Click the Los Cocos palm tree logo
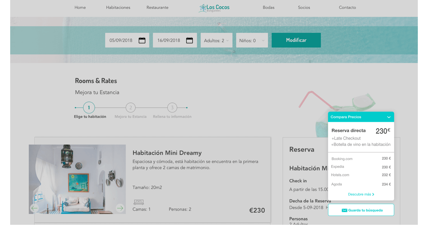 (203, 8)
